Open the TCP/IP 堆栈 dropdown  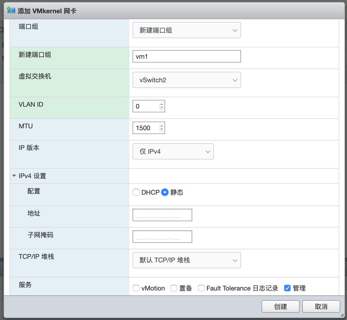187,260
